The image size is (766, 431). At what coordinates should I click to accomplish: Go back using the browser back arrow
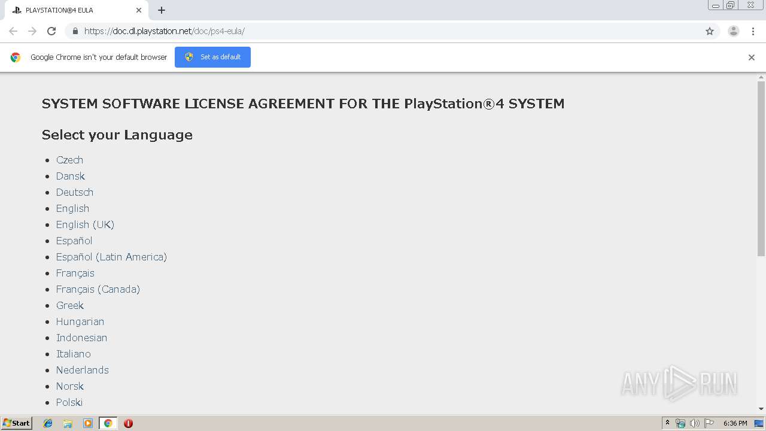click(x=13, y=31)
